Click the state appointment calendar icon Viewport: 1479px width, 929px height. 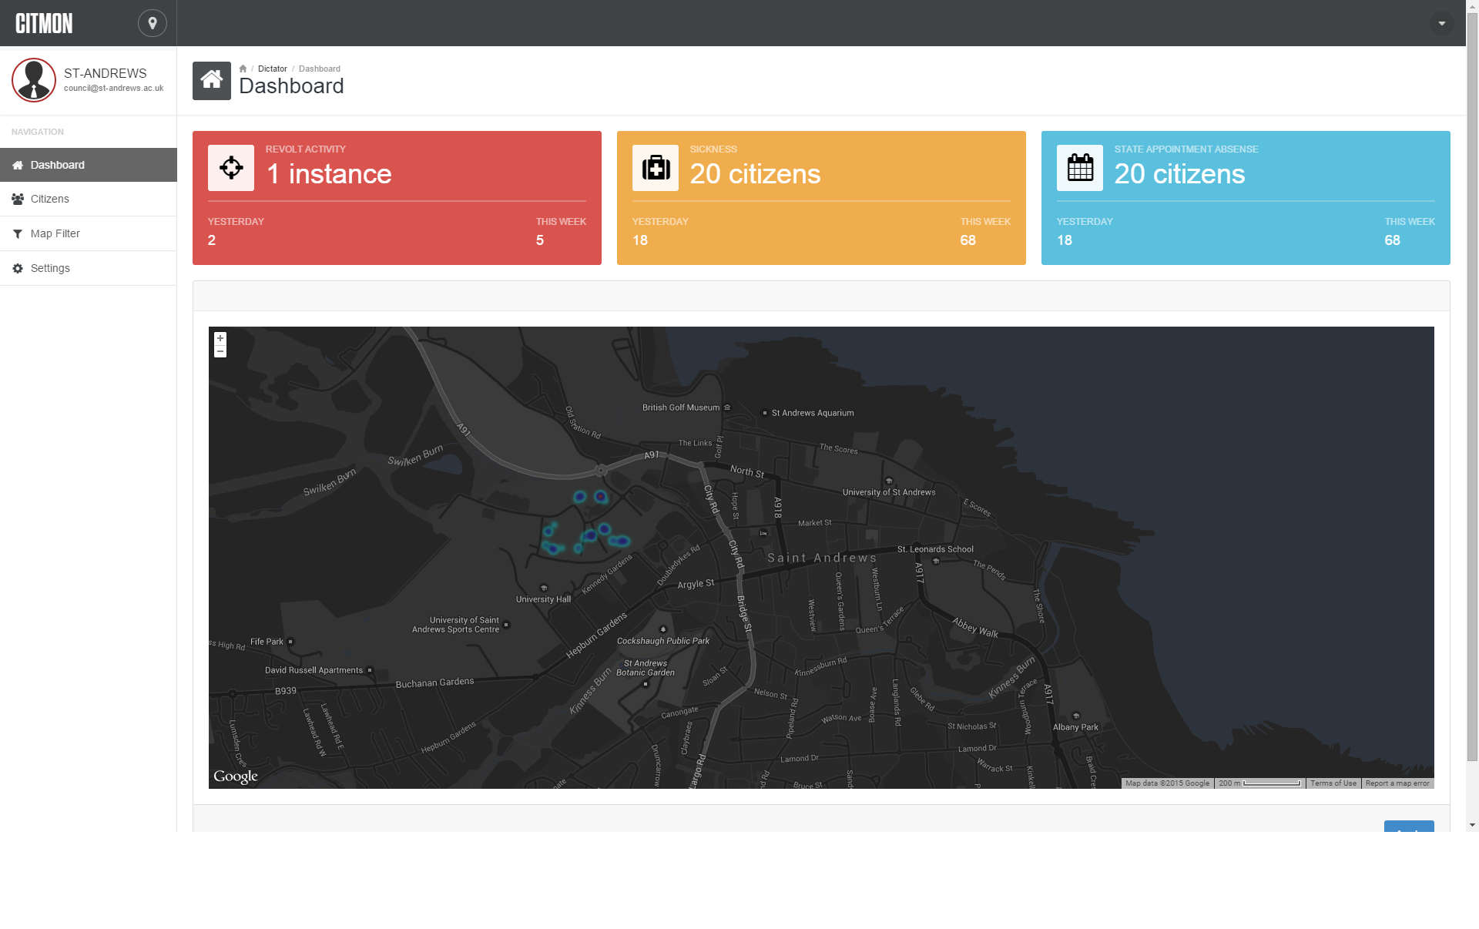click(x=1080, y=168)
